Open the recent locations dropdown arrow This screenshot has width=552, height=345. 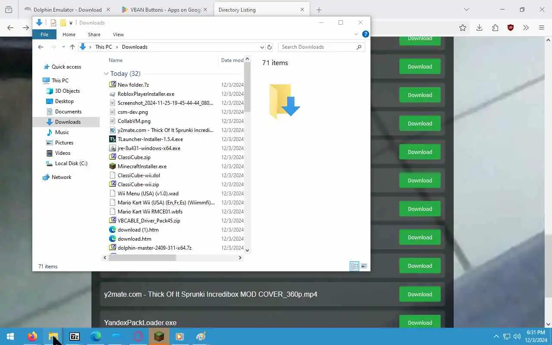pyautogui.click(x=63, y=47)
